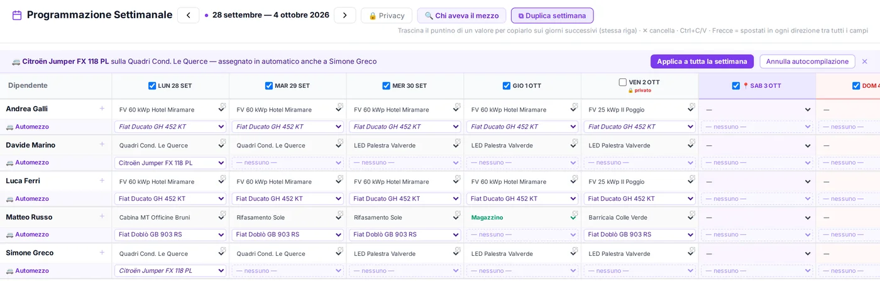Enable the VEN 2 OTT day checkbox
Screen dimensions: 880x281
click(623, 82)
